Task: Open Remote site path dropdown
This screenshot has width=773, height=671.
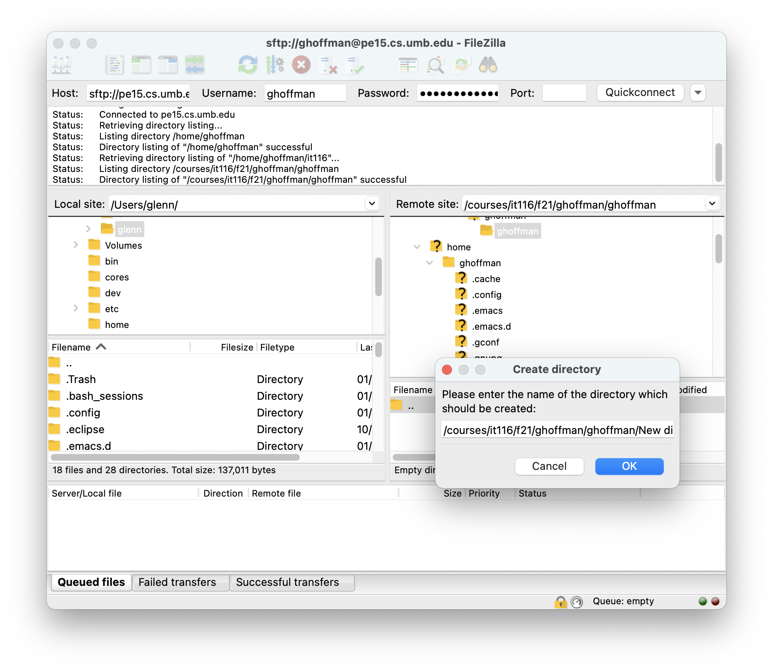Action: [x=712, y=204]
